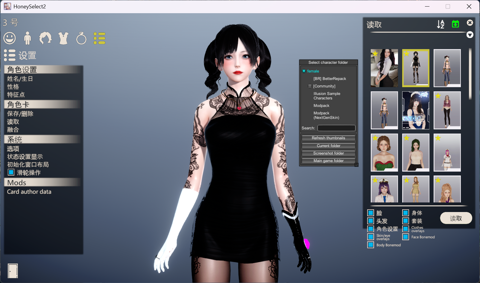
Task: Toggle the Body Bonemod checkbox
Action: click(371, 245)
